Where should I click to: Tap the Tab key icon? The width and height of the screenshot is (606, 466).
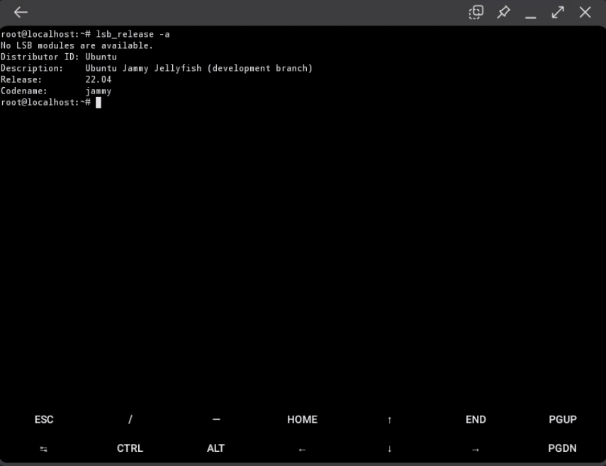pyautogui.click(x=44, y=449)
